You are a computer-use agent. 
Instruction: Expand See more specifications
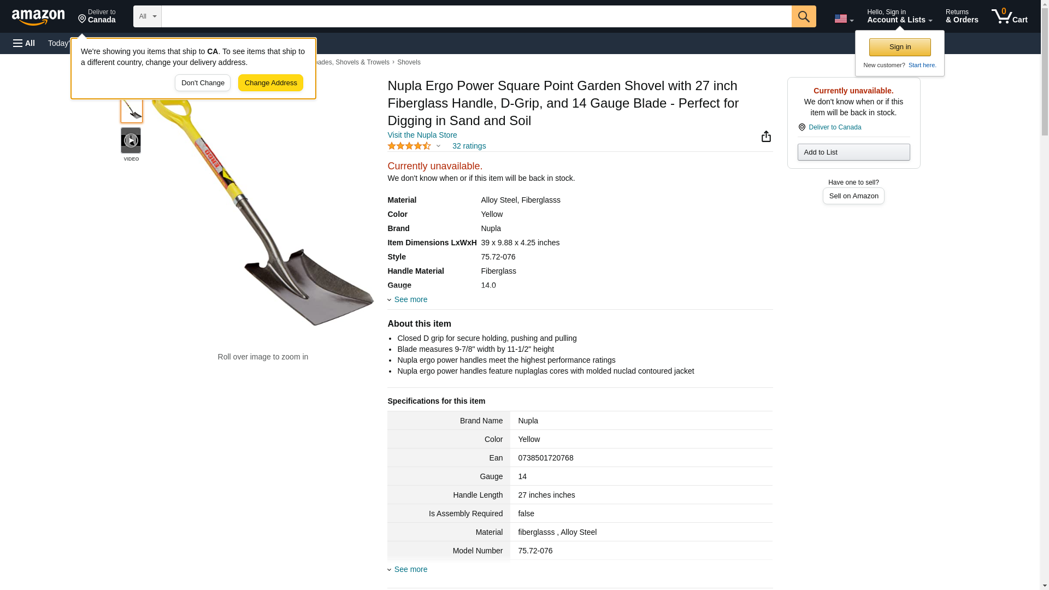(x=410, y=569)
